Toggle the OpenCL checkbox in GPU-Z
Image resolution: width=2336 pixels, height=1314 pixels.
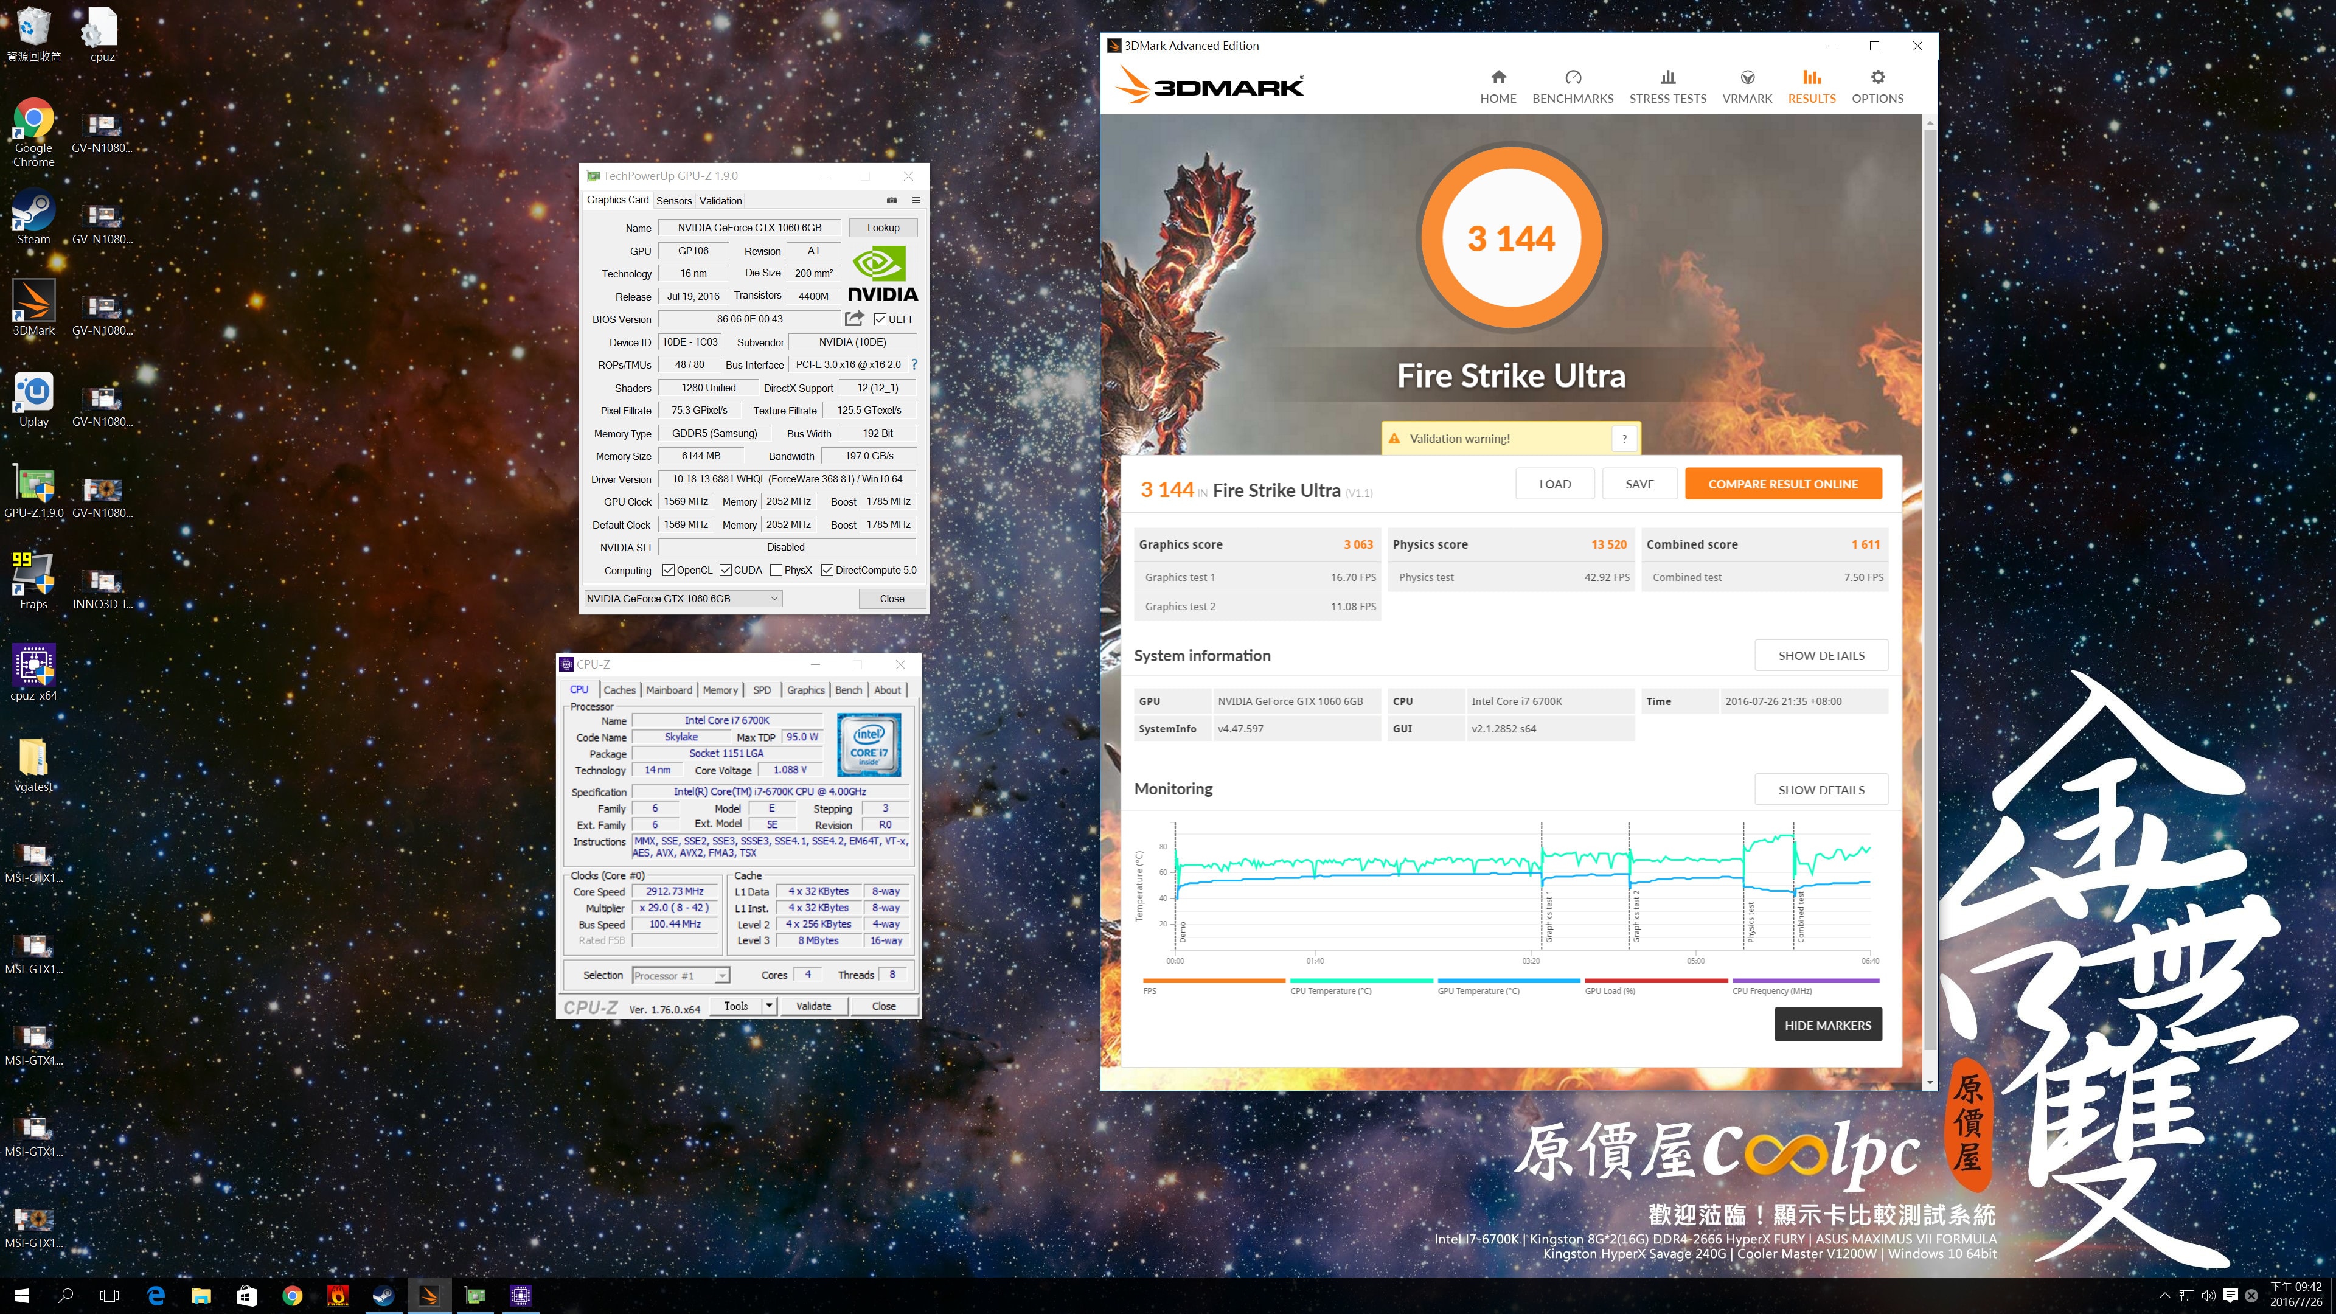(x=669, y=571)
